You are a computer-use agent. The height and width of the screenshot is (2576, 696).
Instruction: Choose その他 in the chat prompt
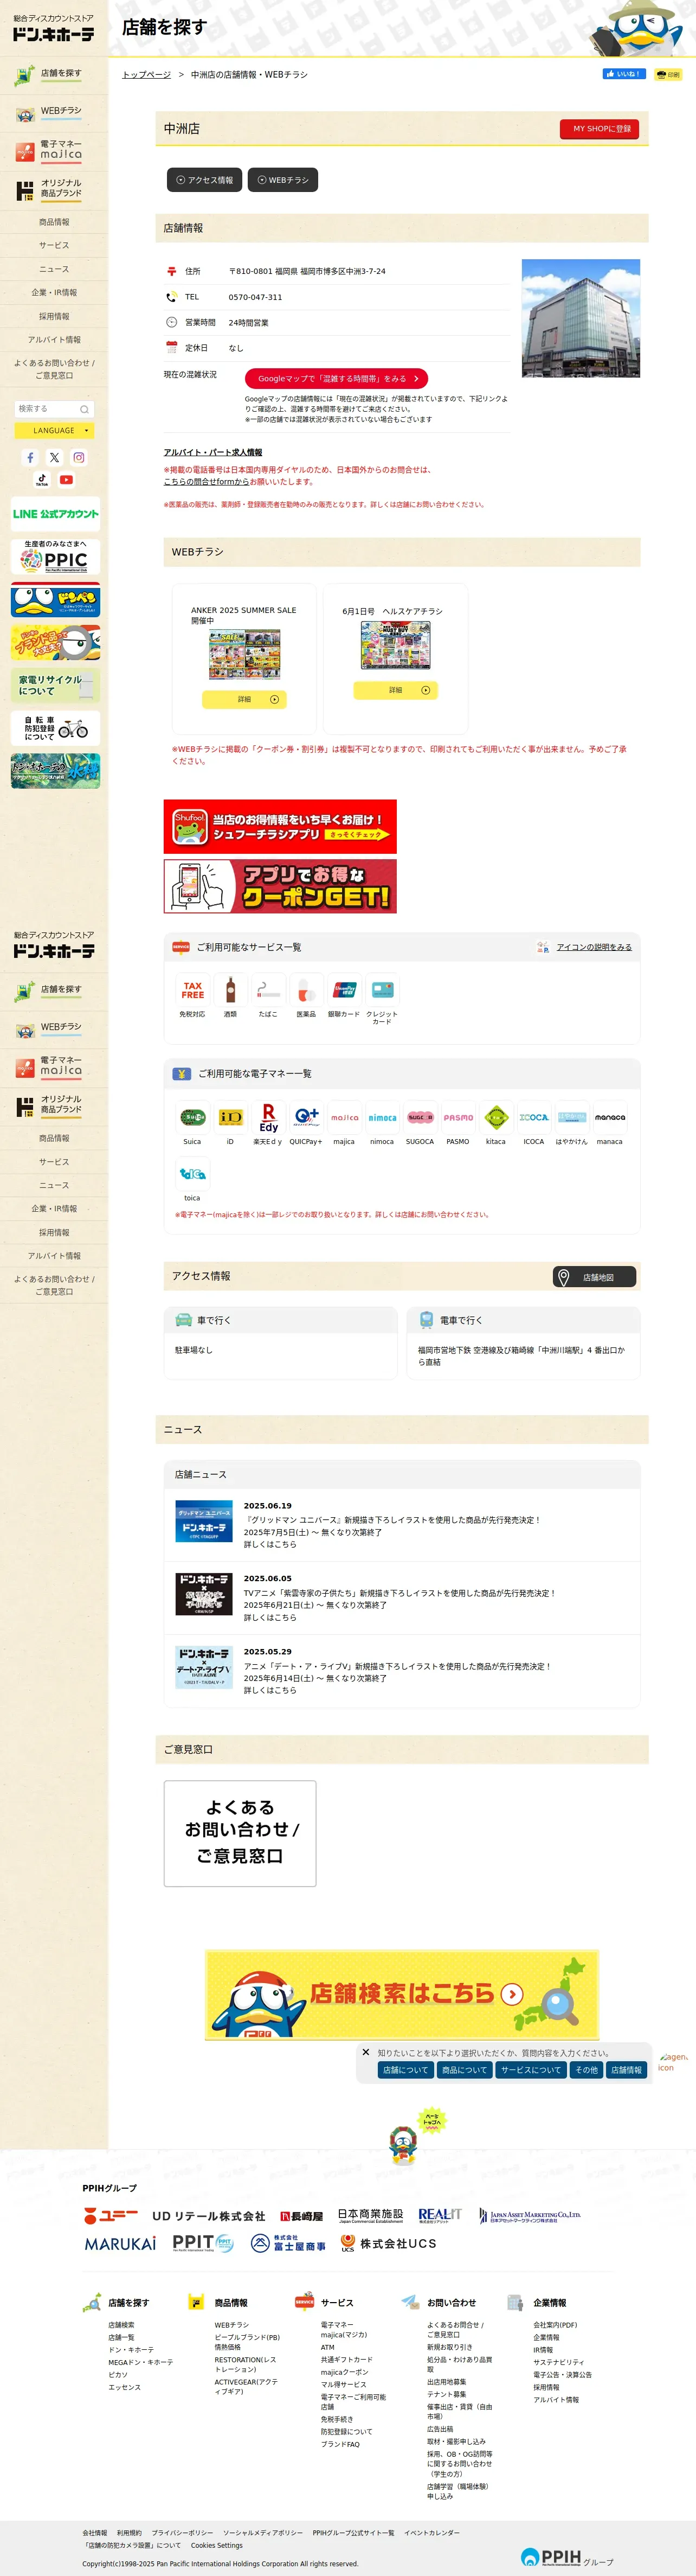coord(587,2070)
